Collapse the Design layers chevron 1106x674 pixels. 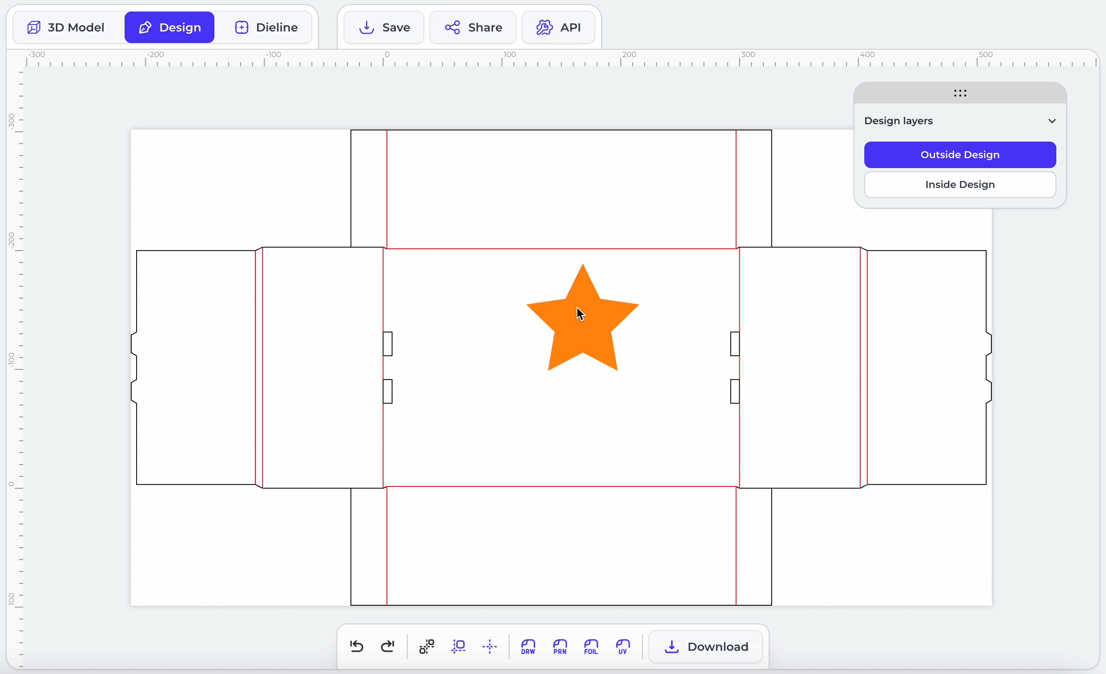pyautogui.click(x=1052, y=121)
